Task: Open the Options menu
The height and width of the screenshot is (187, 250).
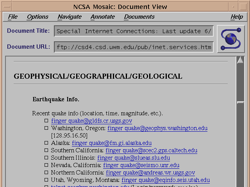Action: coord(37,17)
